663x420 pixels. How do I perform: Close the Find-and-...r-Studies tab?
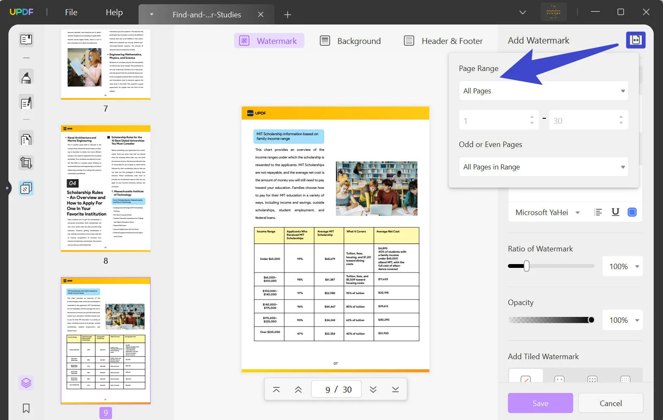click(x=261, y=15)
